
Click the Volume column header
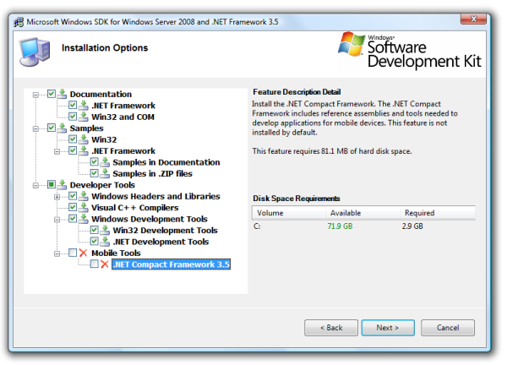(289, 213)
